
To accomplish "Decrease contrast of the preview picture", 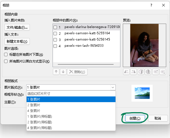I will 148,72.
